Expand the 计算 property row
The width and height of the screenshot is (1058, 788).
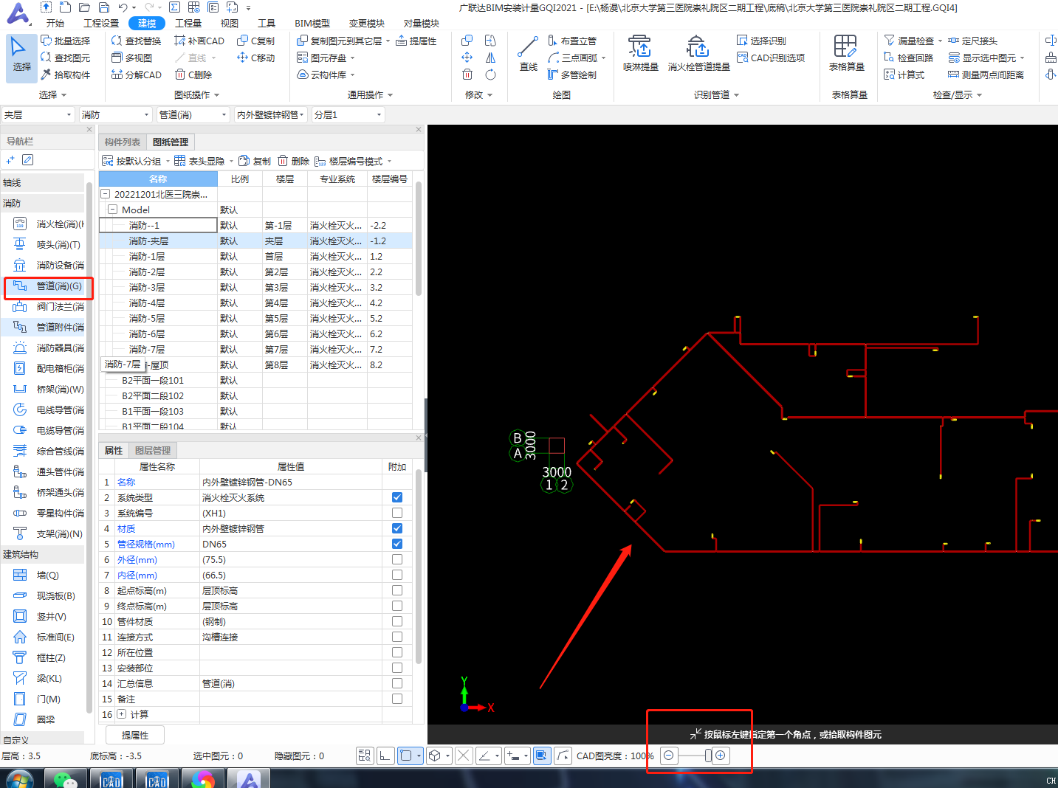(122, 714)
